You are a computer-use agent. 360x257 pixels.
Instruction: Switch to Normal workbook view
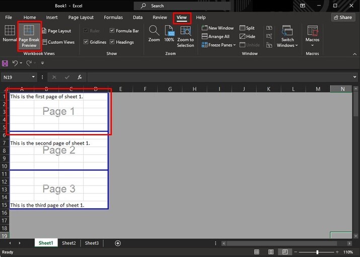tap(10, 30)
